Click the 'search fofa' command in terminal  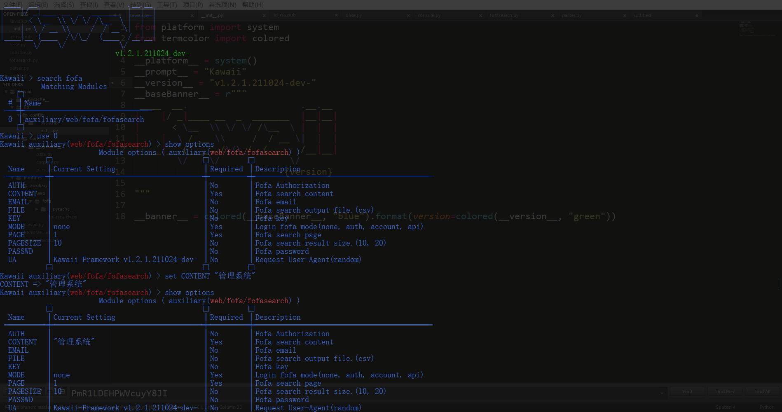coord(60,78)
